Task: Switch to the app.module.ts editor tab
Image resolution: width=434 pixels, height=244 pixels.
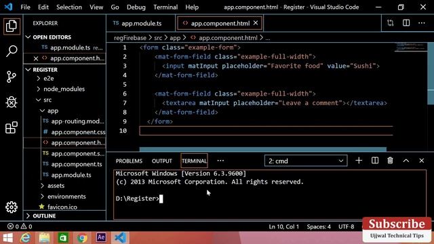Action: [x=141, y=24]
